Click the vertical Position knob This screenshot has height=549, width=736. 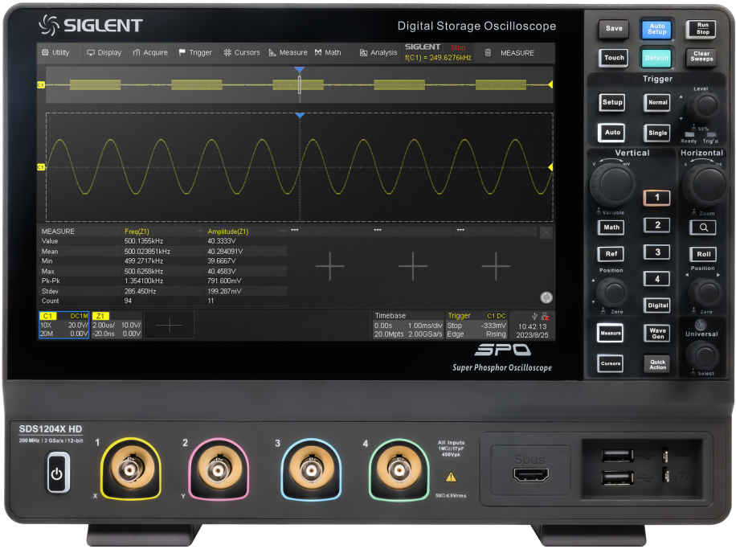point(612,292)
